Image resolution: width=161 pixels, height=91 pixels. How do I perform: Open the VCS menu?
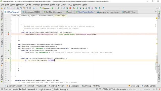pyautogui.click(x=70, y=5)
